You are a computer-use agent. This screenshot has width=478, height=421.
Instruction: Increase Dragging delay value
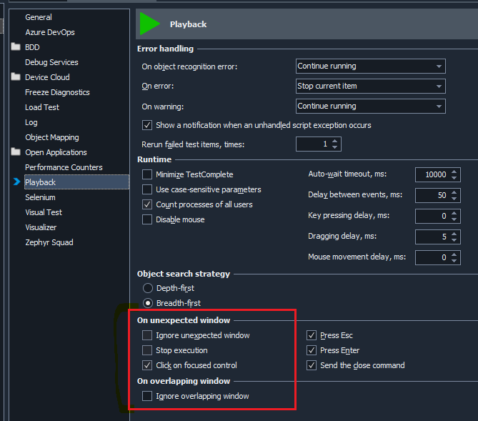click(454, 234)
